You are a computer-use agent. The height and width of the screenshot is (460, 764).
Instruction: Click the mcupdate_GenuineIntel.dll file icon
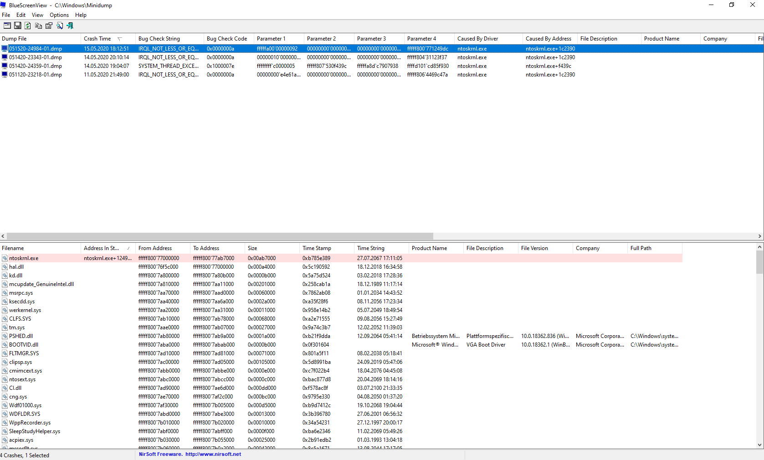[5, 284]
